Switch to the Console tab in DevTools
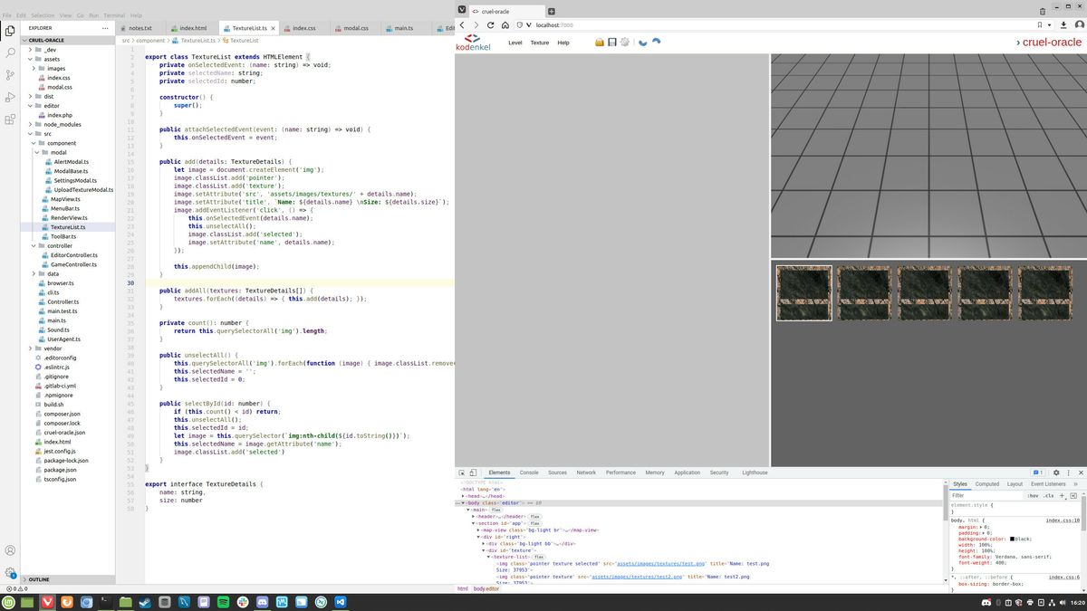 529,472
